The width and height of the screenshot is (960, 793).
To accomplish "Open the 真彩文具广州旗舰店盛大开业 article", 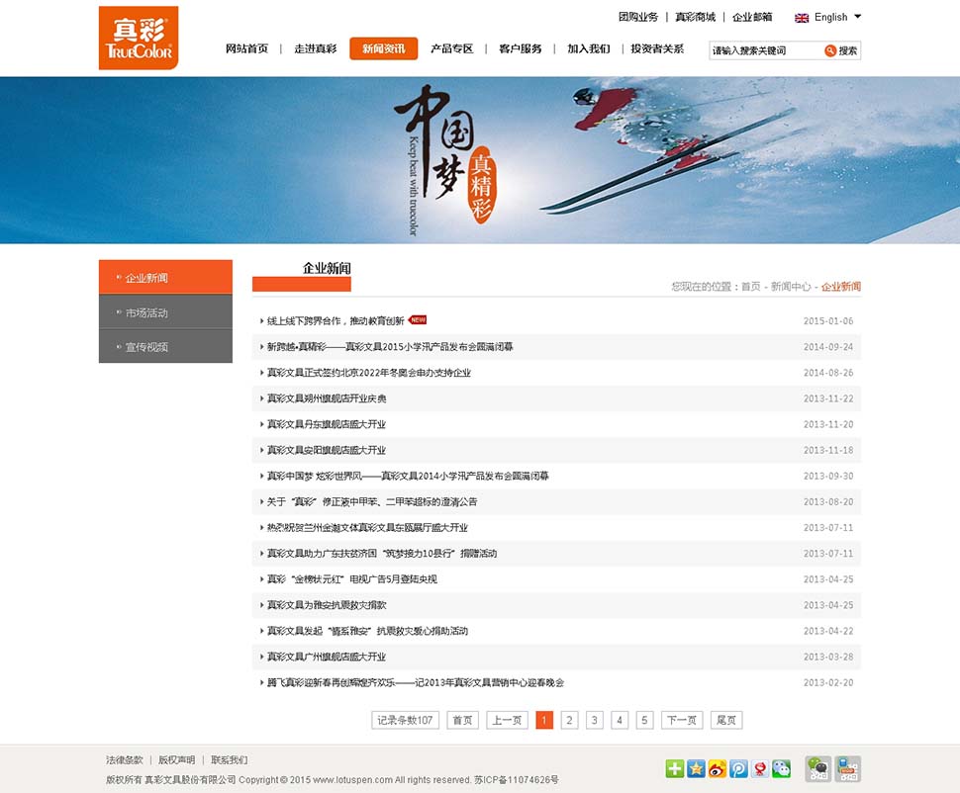I will [x=326, y=657].
